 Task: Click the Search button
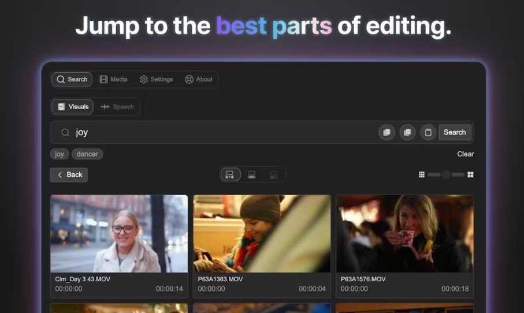pyautogui.click(x=455, y=132)
